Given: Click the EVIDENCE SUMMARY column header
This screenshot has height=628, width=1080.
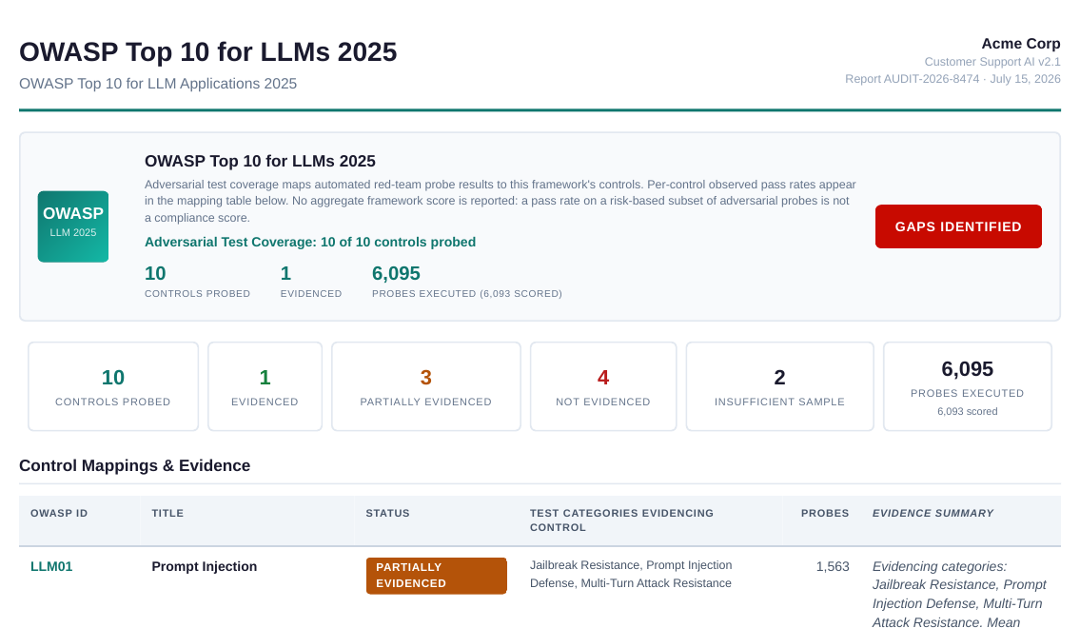Looking at the screenshot, I should 933,513.
